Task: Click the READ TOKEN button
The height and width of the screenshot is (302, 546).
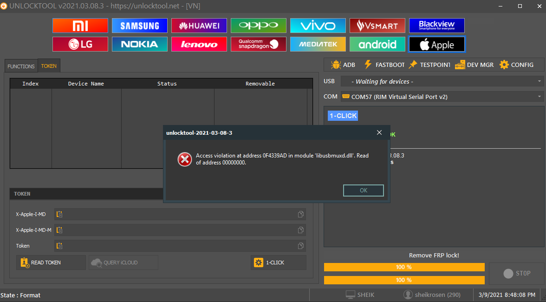Action: coord(51,263)
